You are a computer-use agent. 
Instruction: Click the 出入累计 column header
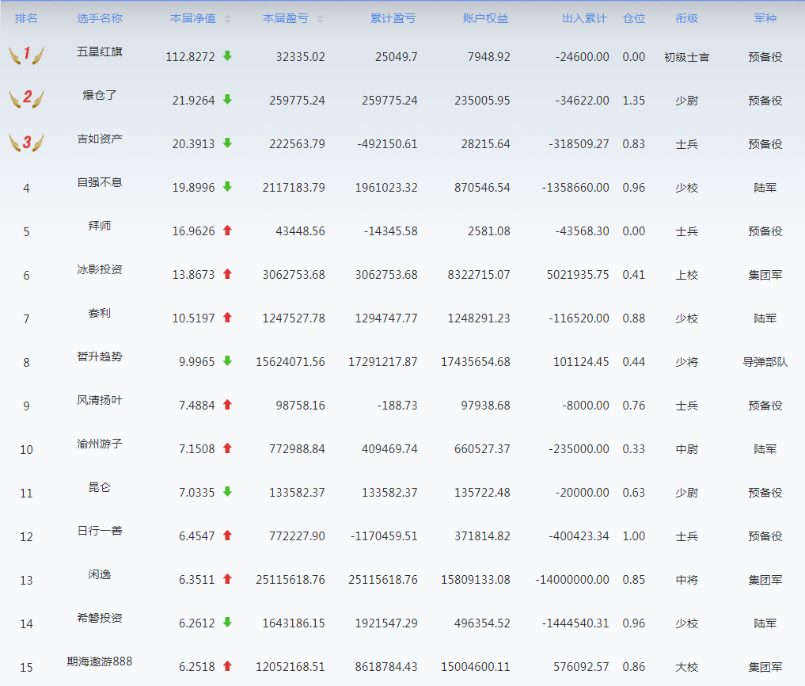point(584,18)
